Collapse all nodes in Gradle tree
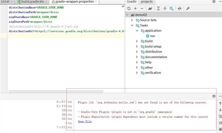The height and width of the screenshot is (133, 222). point(165,8)
